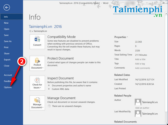
Task: Click 'Add a tag' field
Action: coord(140,64)
